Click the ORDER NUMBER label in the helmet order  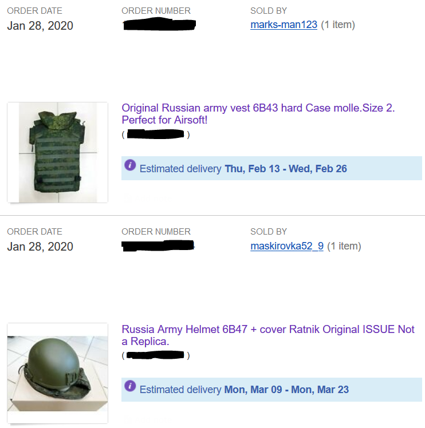[156, 232]
